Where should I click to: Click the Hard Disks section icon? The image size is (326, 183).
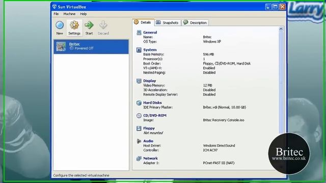pos(139,103)
